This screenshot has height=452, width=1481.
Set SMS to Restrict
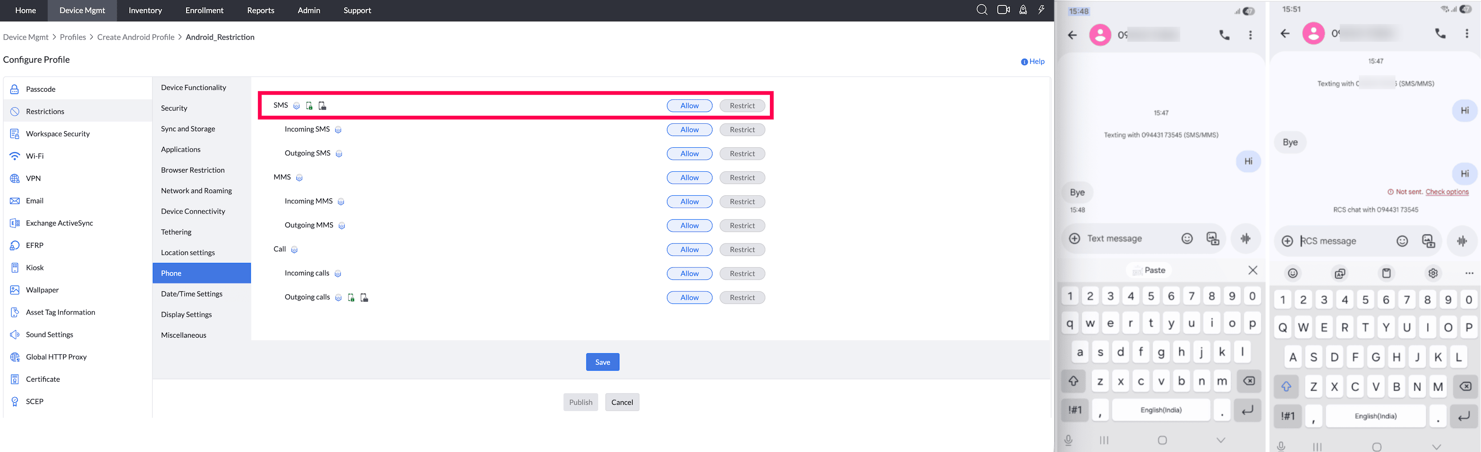click(x=742, y=106)
